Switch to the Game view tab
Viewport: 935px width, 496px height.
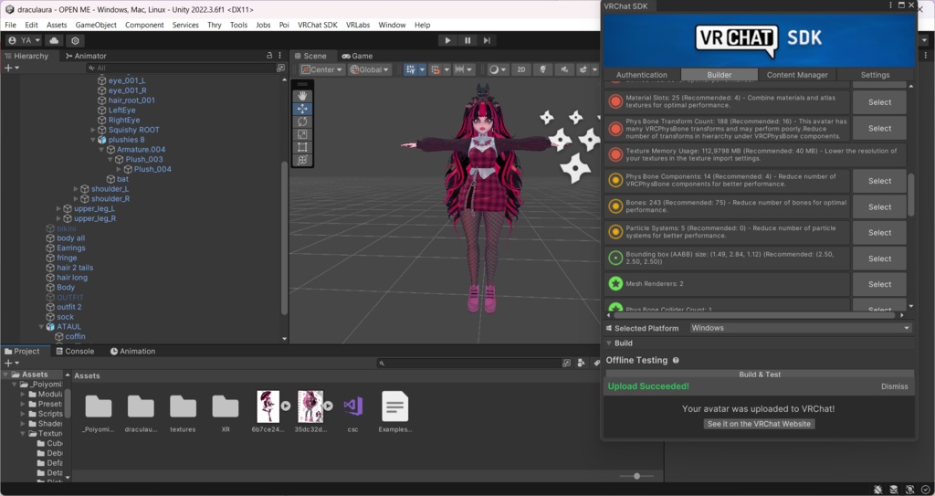[x=357, y=56]
